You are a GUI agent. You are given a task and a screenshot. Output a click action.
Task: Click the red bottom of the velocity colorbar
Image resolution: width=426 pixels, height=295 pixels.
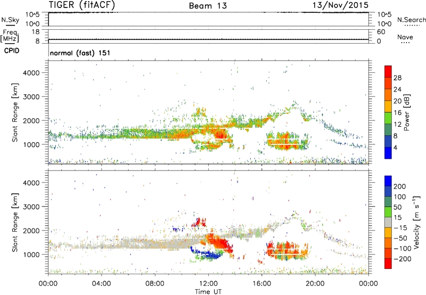(x=388, y=264)
